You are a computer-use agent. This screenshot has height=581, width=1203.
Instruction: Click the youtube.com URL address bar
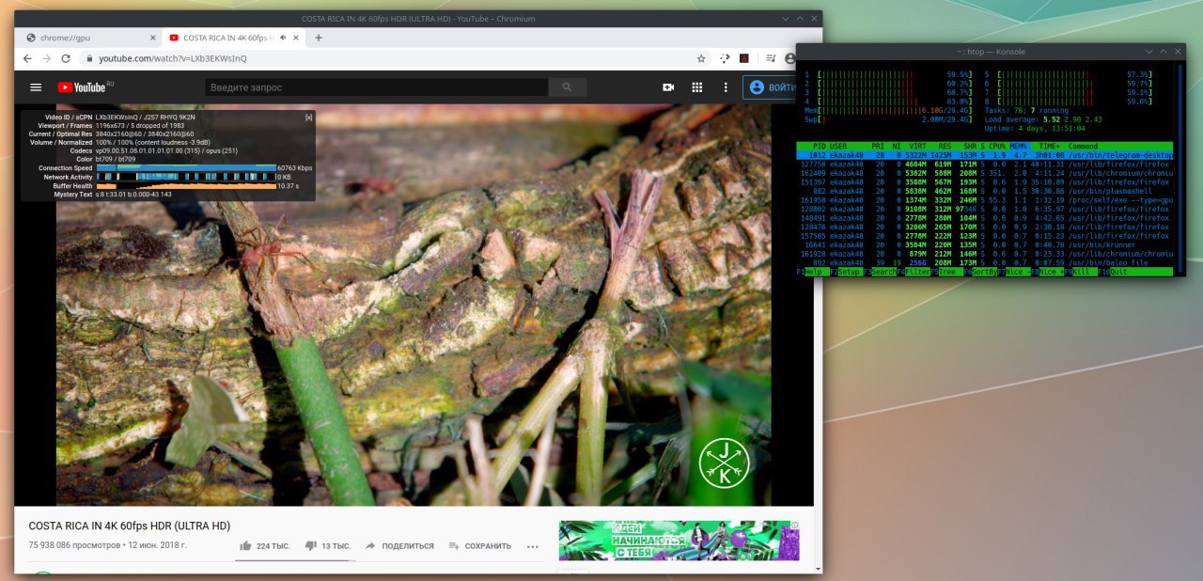395,58
